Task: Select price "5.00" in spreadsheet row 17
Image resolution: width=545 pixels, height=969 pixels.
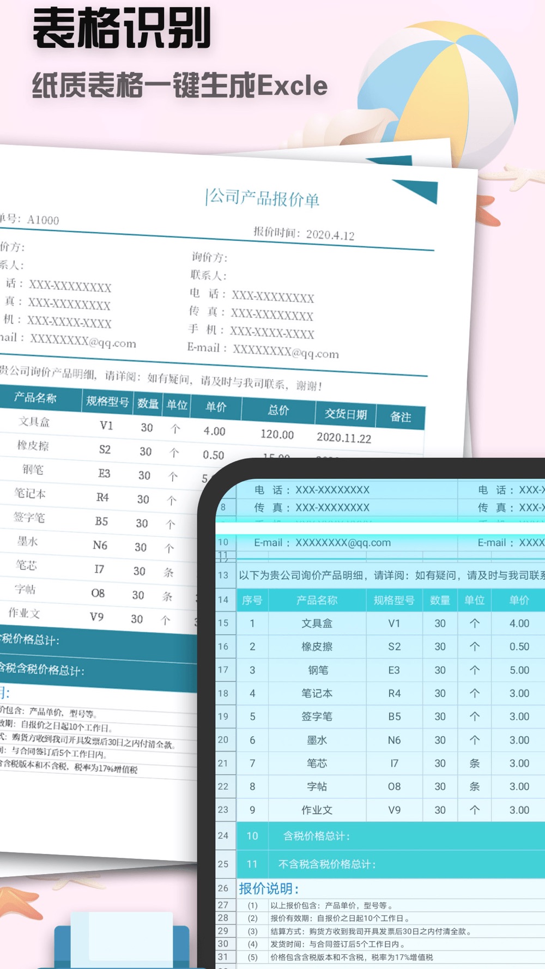Action: pos(519,670)
